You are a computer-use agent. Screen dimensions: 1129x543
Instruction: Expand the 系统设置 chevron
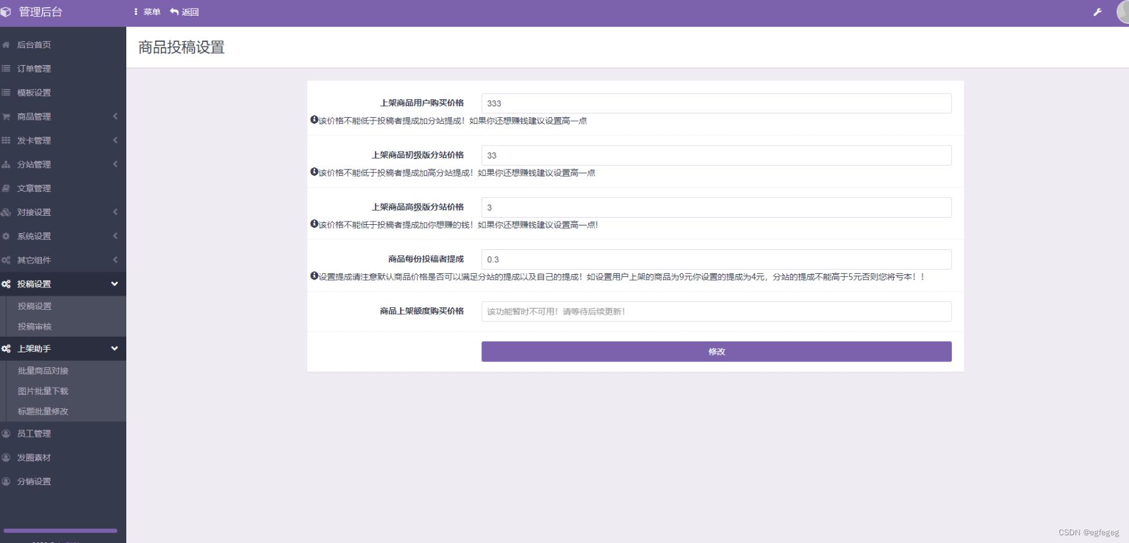115,236
